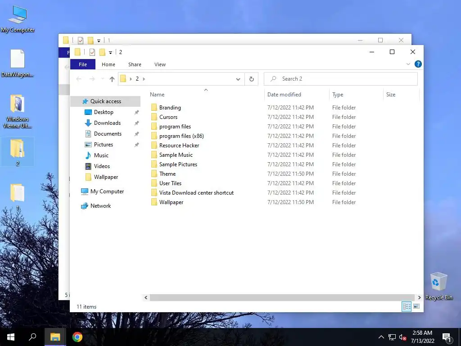Open Customize Quick Access Toolbar dropdown
Screen dimensions: 461x346
[110, 52]
